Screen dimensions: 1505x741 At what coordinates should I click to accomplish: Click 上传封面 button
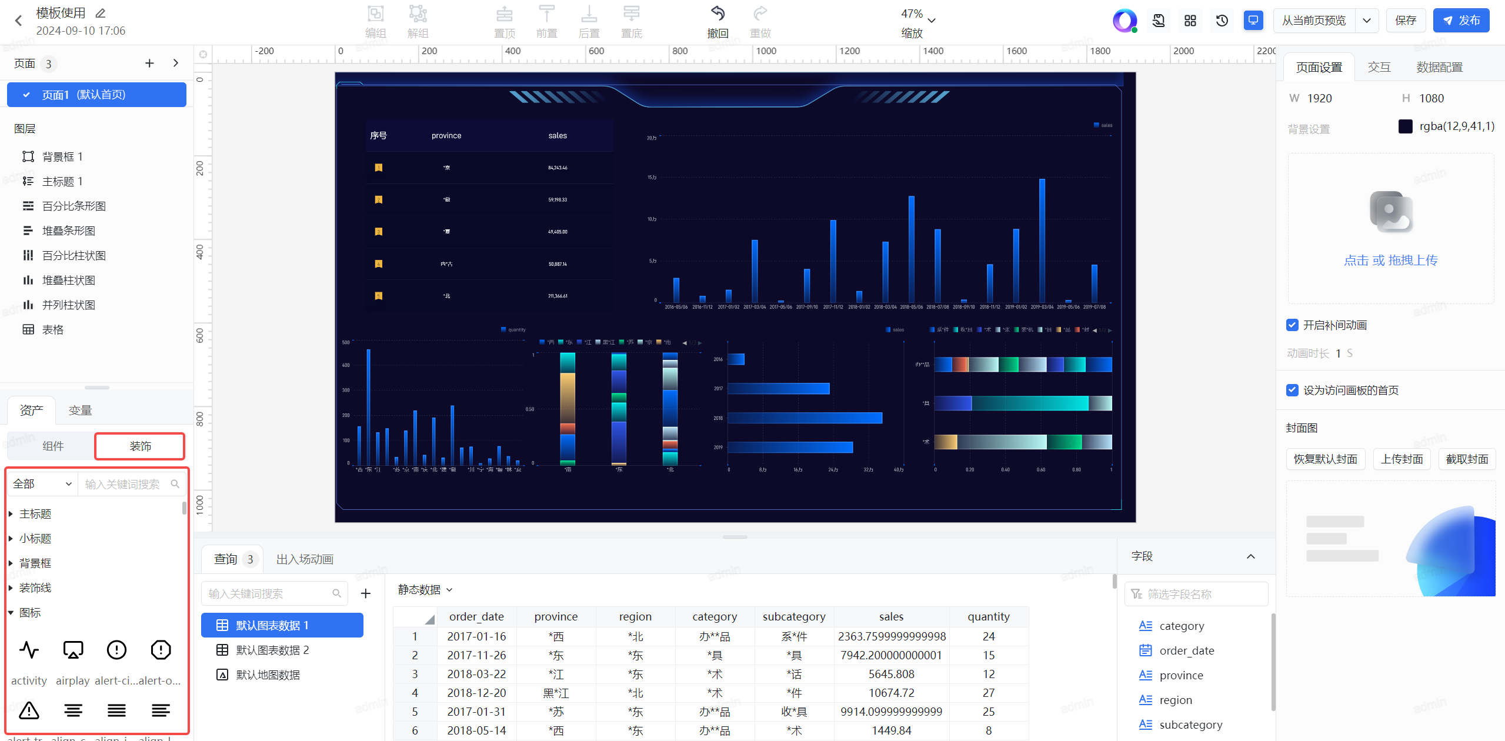click(1402, 459)
